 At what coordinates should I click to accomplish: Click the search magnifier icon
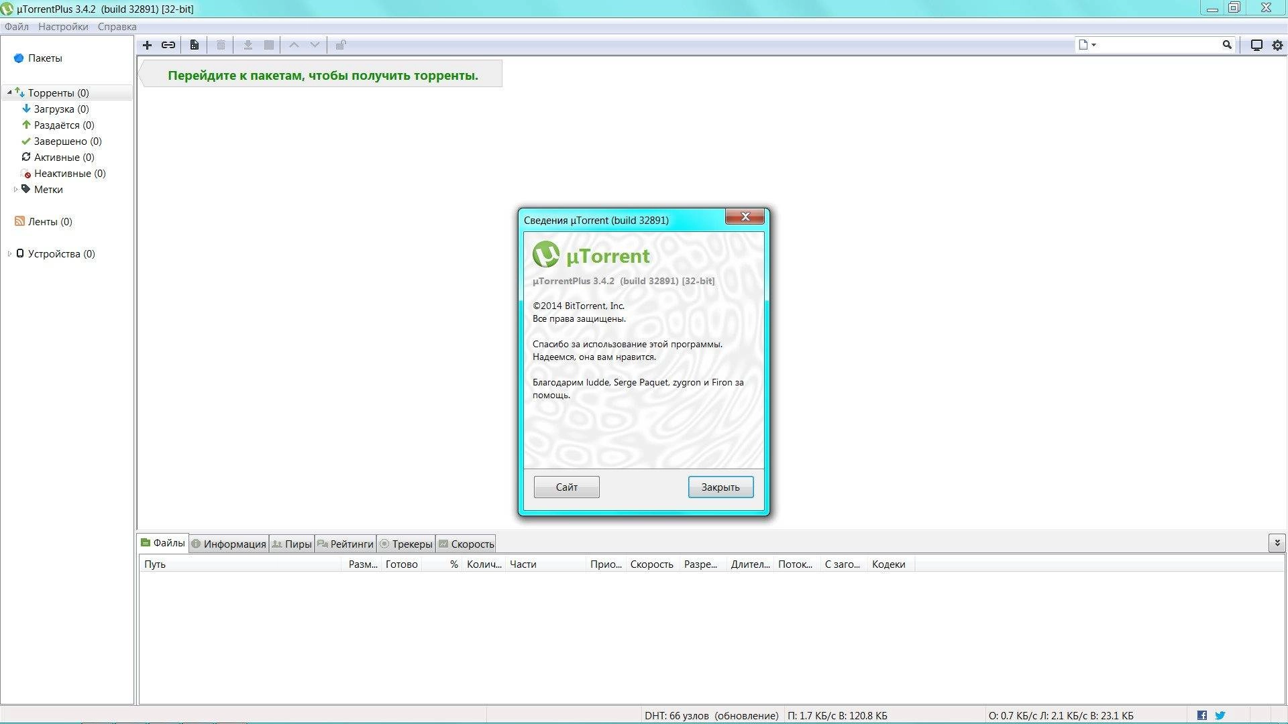tap(1227, 44)
